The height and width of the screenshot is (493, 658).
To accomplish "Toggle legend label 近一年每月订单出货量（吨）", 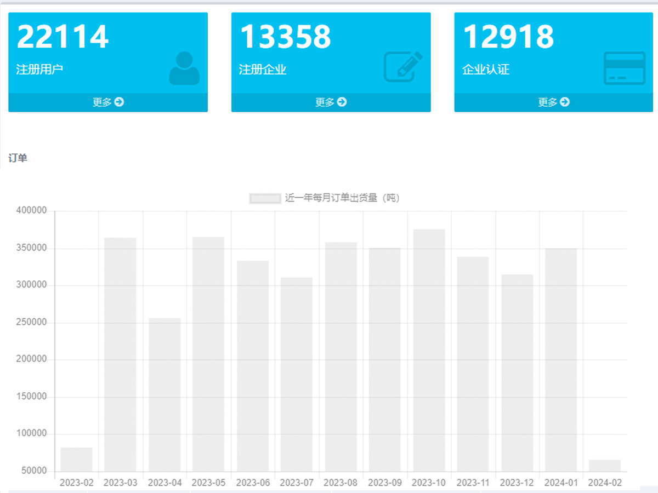I will [342, 198].
